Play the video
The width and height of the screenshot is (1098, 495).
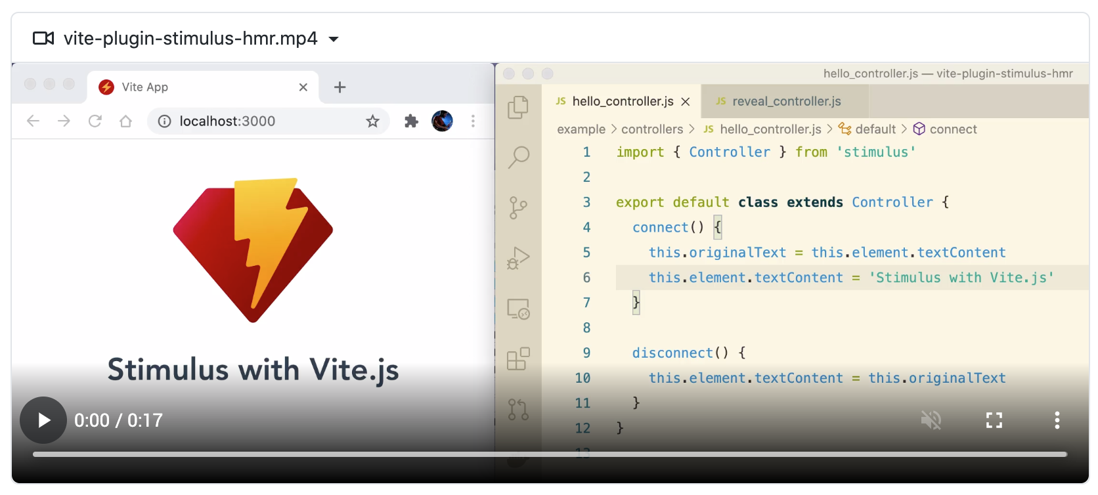(x=43, y=420)
